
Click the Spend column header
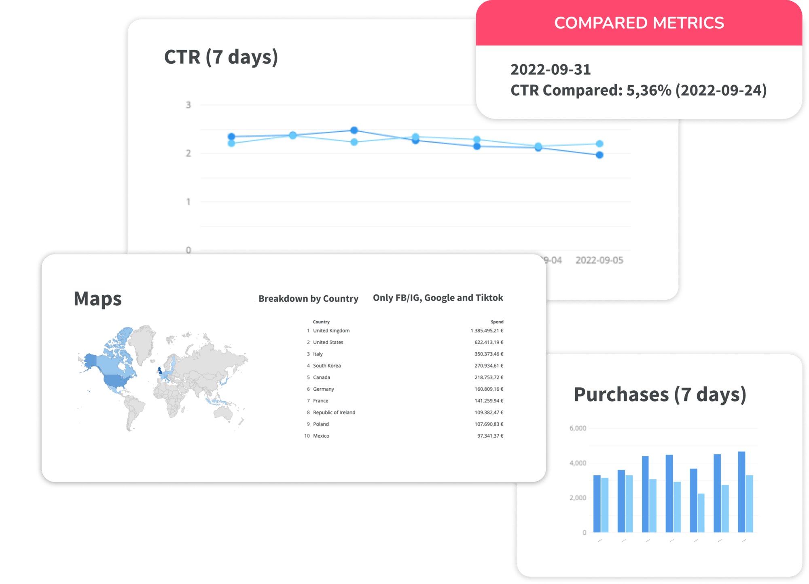click(x=497, y=322)
